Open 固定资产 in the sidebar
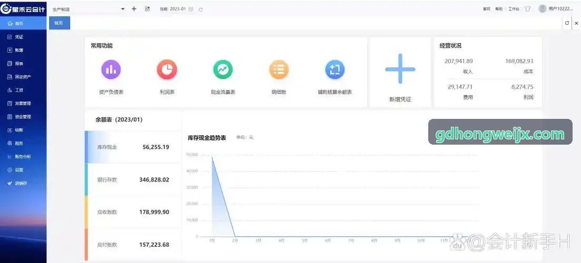The image size is (581, 263). (23, 77)
